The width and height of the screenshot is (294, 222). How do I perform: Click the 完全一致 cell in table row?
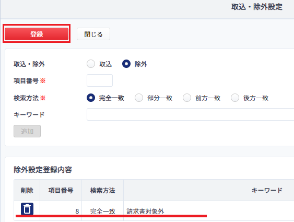pos(102,212)
